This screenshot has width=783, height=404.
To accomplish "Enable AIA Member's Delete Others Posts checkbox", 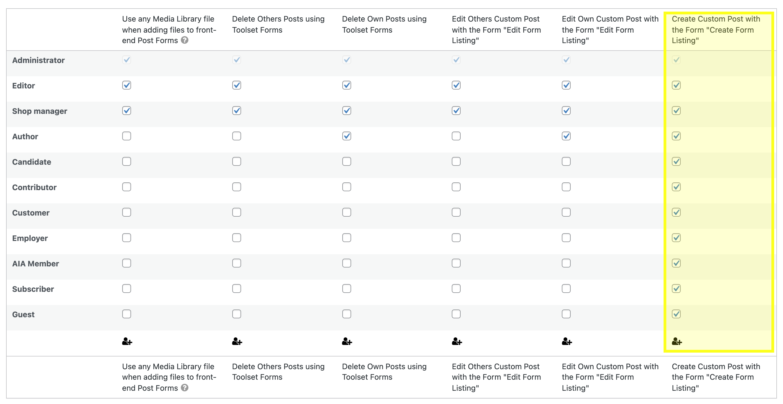I will coord(237,263).
